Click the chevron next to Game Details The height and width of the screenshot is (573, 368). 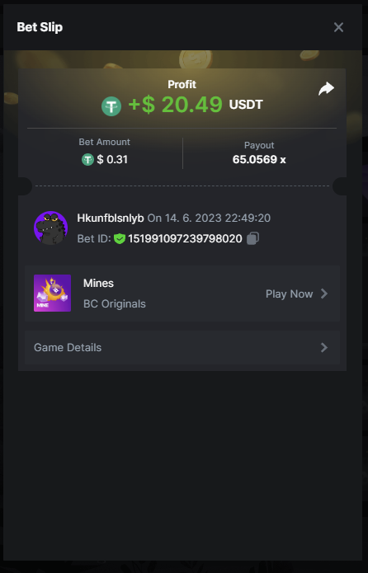point(324,348)
